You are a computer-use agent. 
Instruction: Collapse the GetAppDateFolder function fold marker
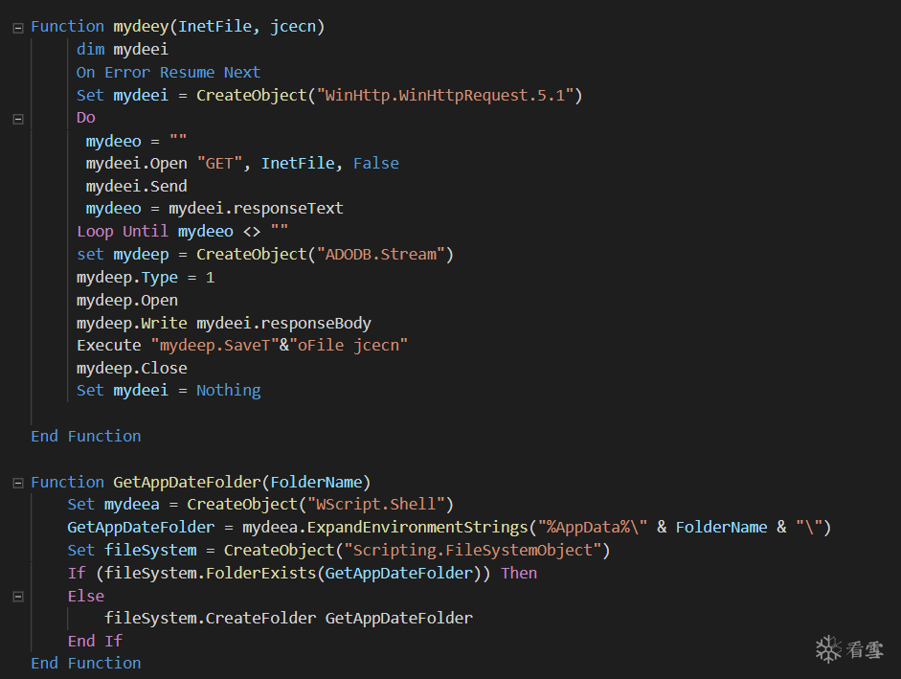[18, 483]
